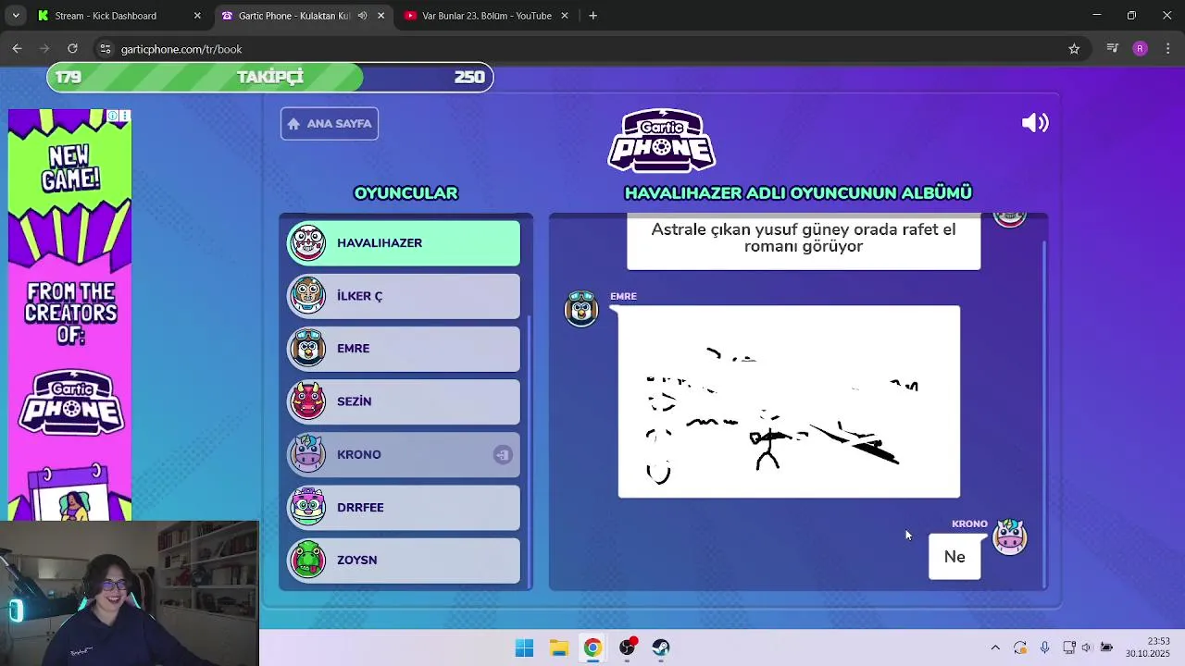Click the Chrome taskbar icon
Screen dimensions: 1185x666
click(592, 647)
